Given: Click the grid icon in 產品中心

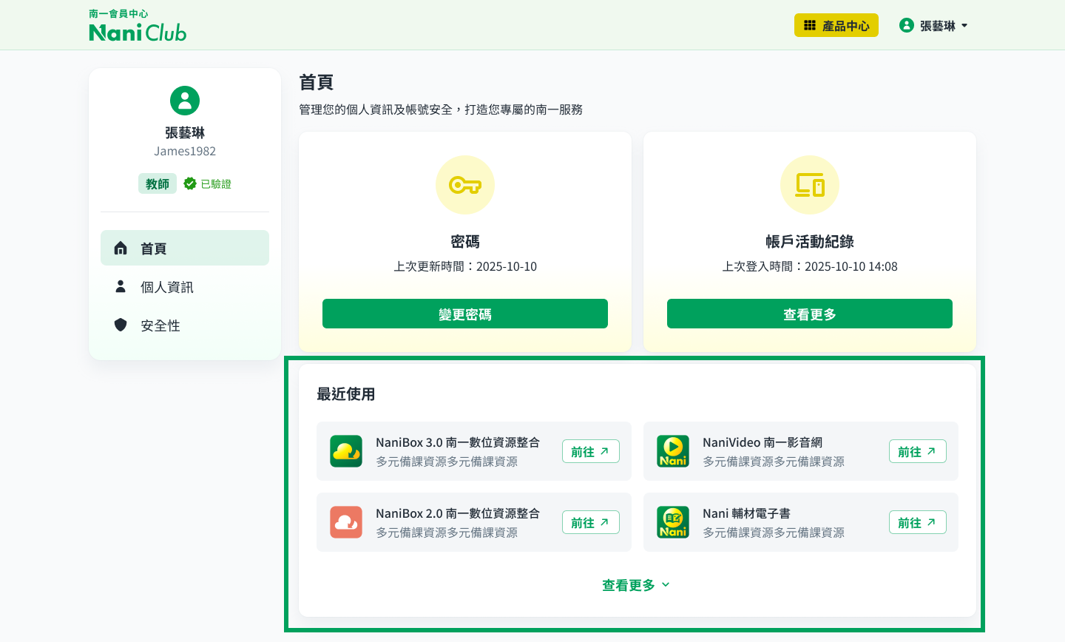Looking at the screenshot, I should [x=810, y=25].
